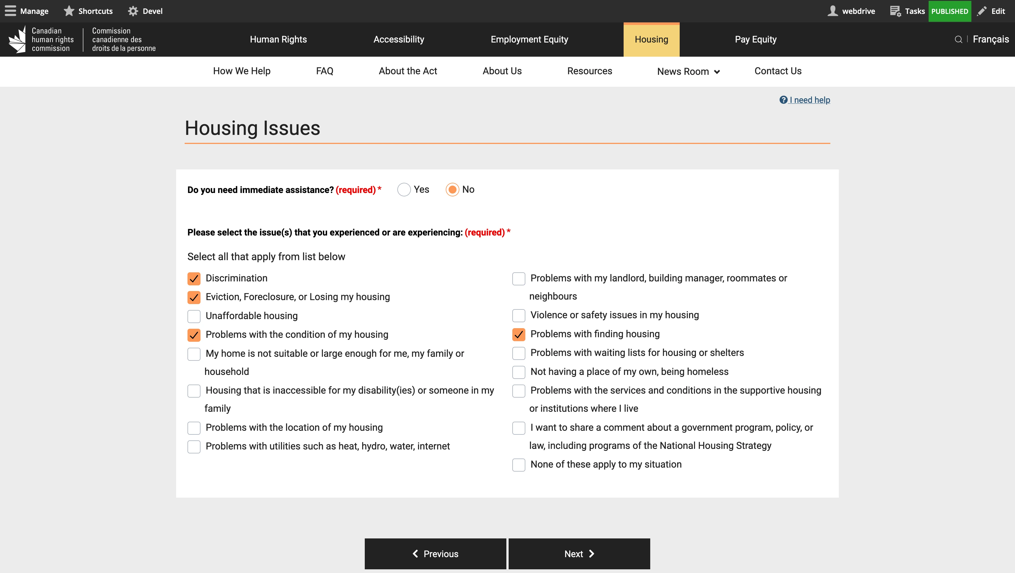Click the green PUBLISHED badge

[x=950, y=11]
